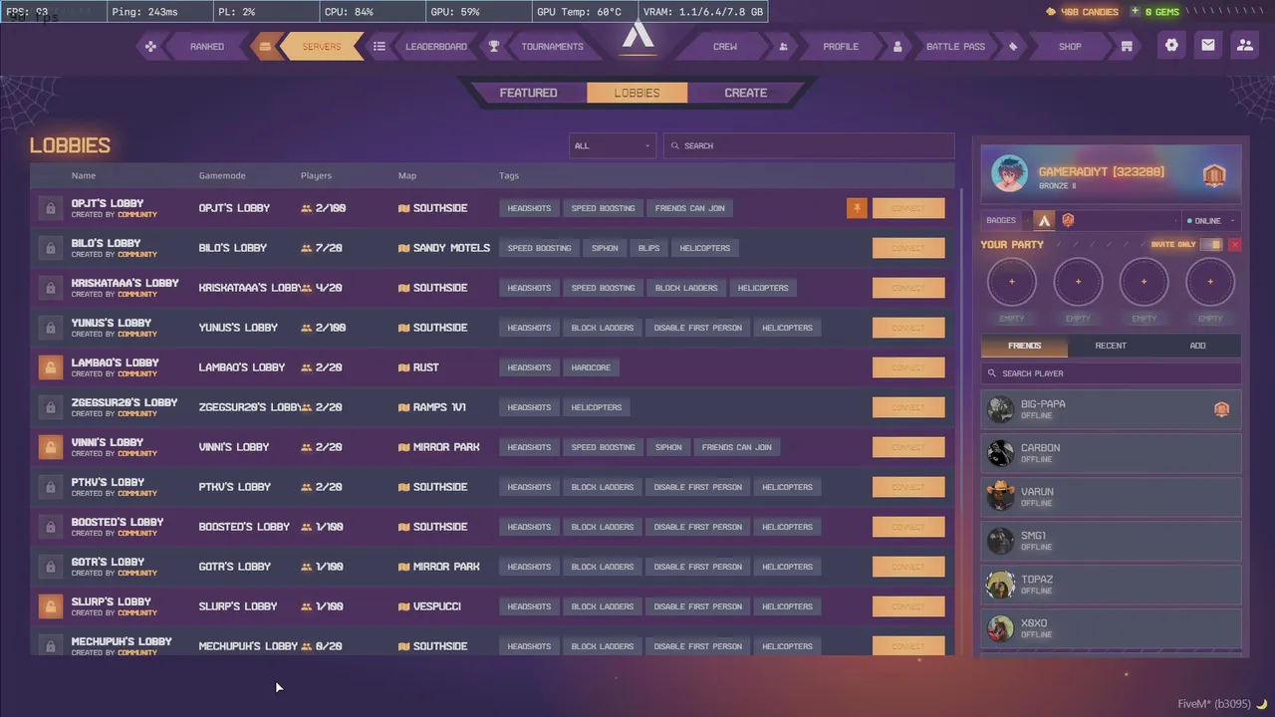Open the Recent players tab
1275x717 pixels.
(x=1111, y=346)
